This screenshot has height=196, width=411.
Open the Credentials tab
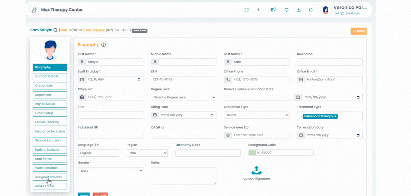(x=50, y=86)
